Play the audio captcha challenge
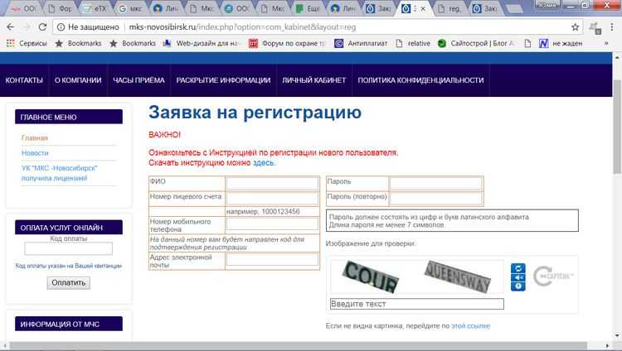This screenshot has height=351, width=622. (x=518, y=277)
